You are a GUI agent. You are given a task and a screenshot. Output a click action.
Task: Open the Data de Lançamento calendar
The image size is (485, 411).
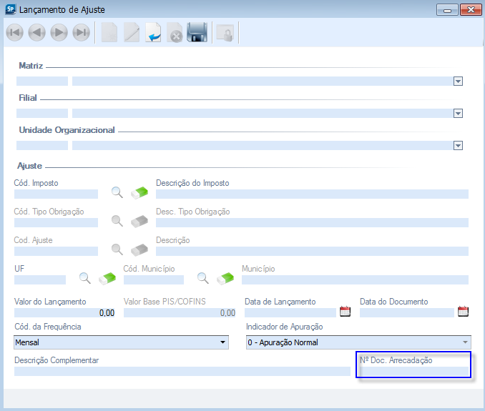click(x=346, y=312)
